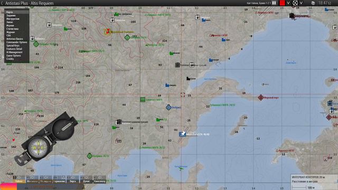This screenshot has height=190, width=338.
Task: Select the Дукас group tab at the bottom
Action: click(86, 179)
